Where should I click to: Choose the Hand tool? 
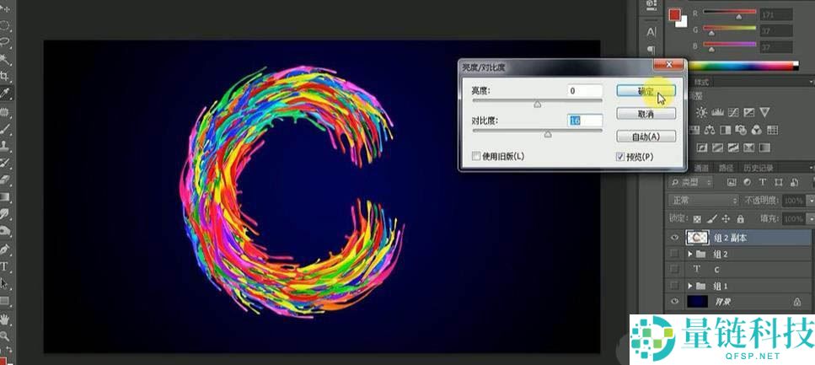[x=5, y=319]
